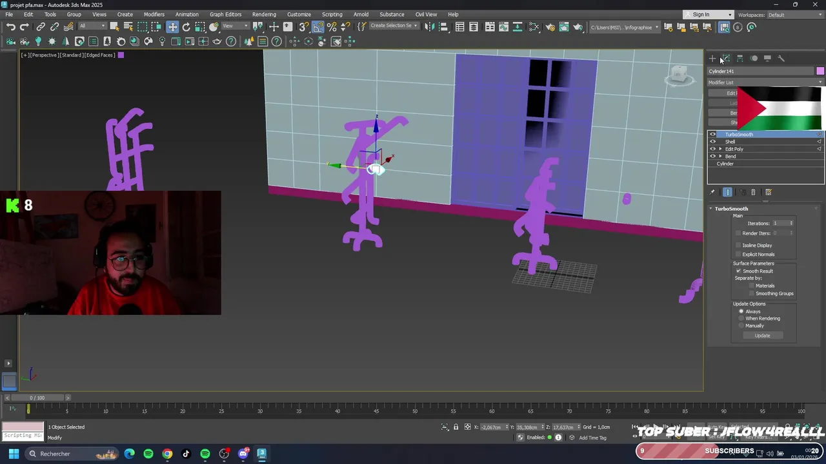Open the Modify command panel tab

pyautogui.click(x=726, y=59)
